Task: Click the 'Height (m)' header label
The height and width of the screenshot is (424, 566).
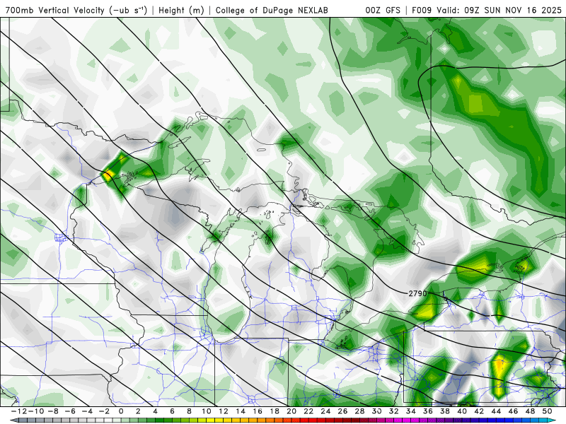Action: [181, 10]
